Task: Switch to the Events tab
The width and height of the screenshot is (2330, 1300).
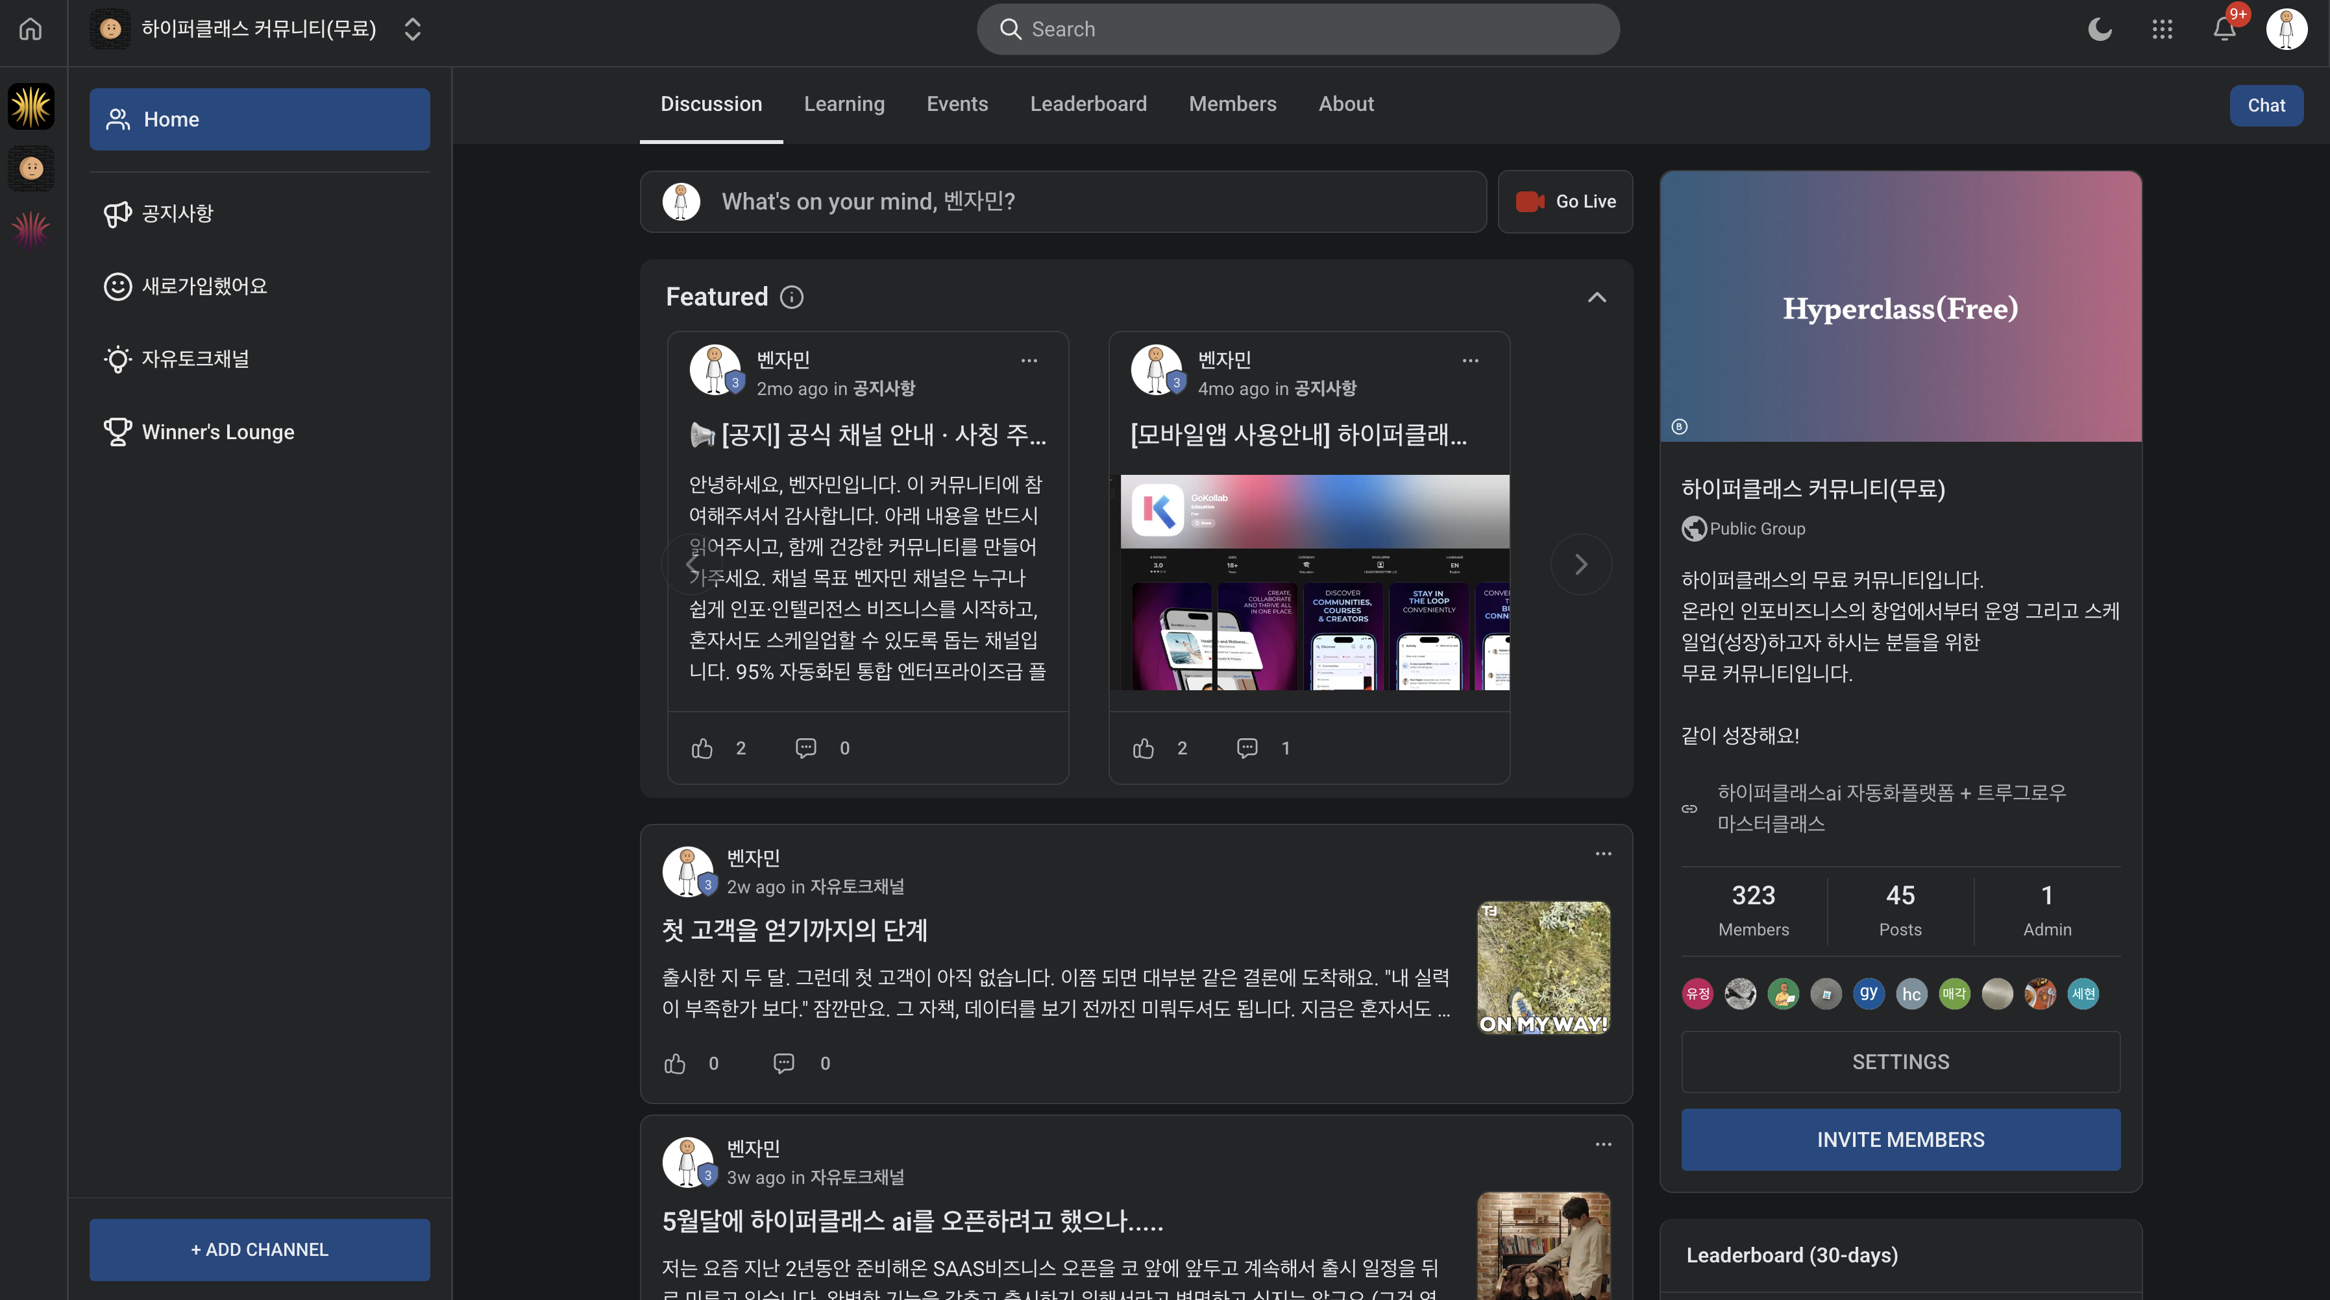Action: [x=957, y=104]
